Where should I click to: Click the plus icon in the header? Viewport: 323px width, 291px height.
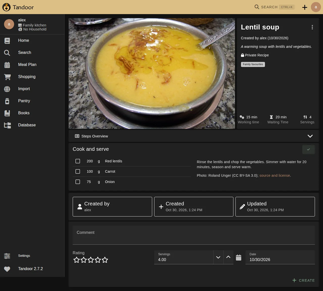pos(305,7)
